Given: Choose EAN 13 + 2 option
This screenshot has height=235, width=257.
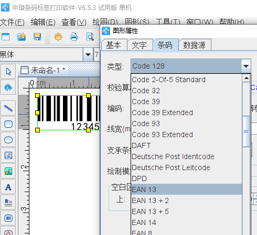Looking at the screenshot, I should [186, 200].
